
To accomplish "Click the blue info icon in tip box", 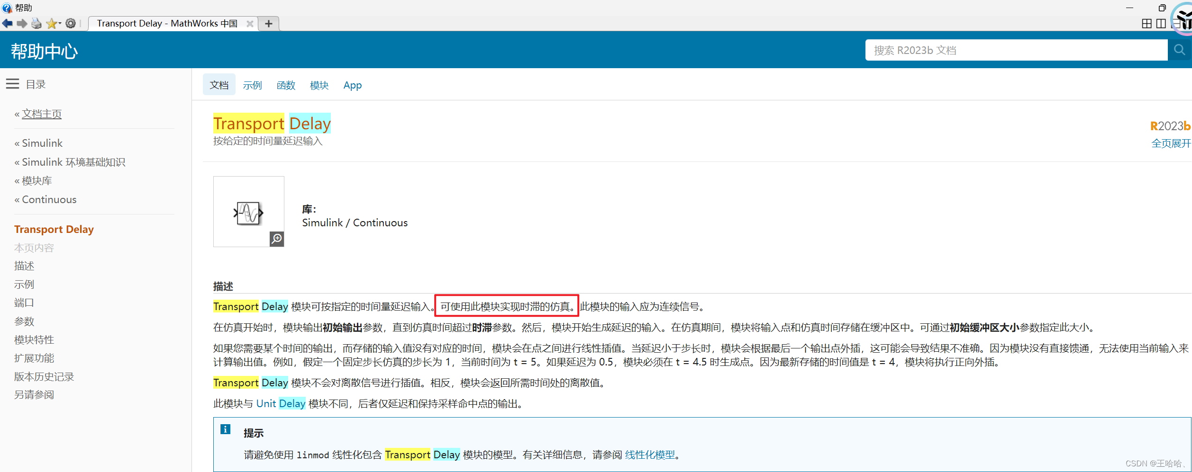I will 226,429.
